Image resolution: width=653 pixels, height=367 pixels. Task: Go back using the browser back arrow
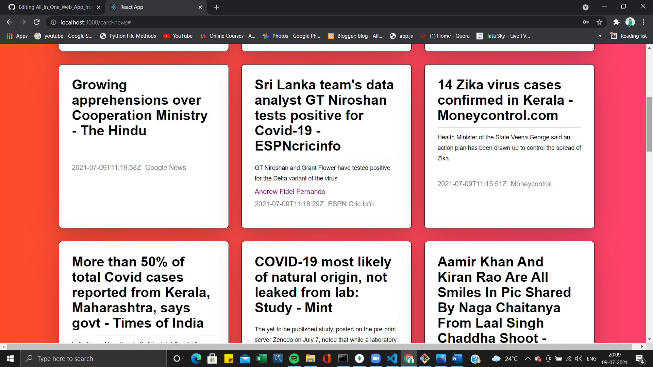coord(9,22)
